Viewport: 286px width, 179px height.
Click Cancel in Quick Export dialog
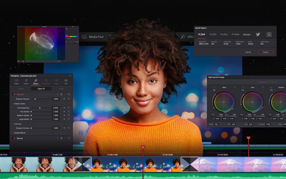[x=248, y=52]
